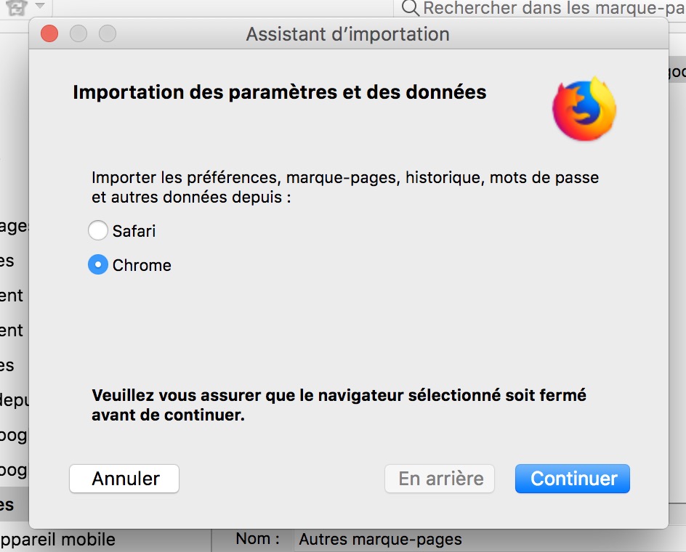This screenshot has width=686, height=552.
Task: Click the En arrière button
Action: (x=440, y=479)
